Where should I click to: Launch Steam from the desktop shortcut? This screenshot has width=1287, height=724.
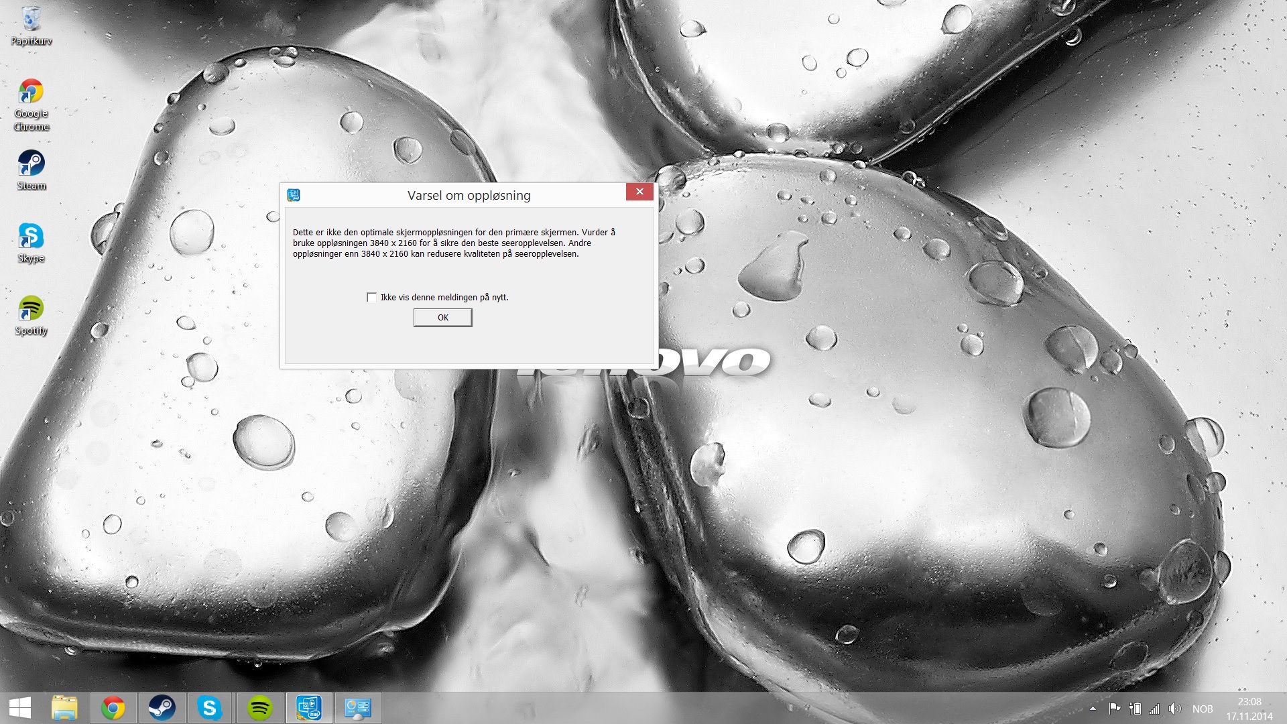pos(31,170)
